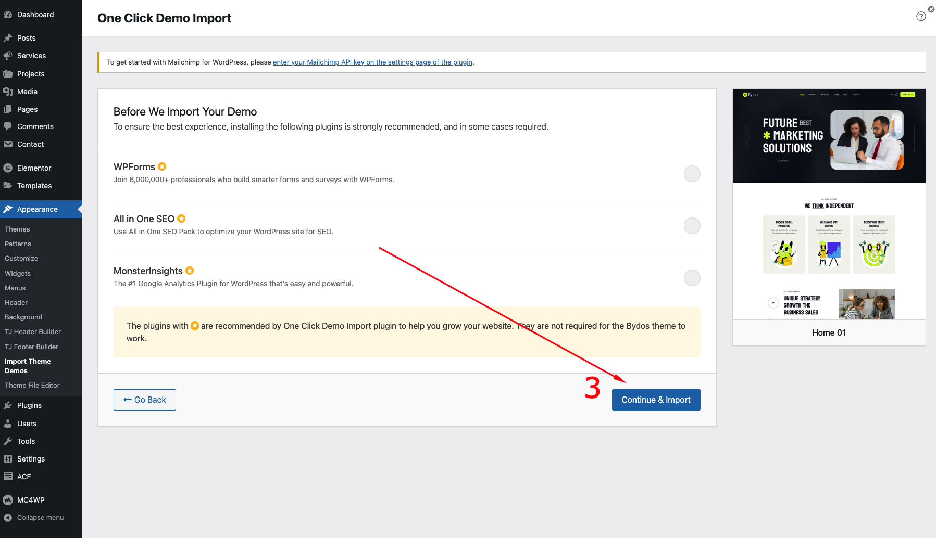
Task: Click the star badge next to WPForms
Action: [x=162, y=166]
